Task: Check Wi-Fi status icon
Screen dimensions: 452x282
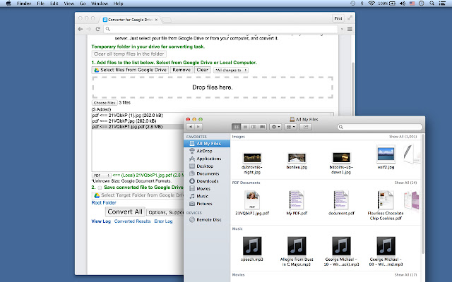Action: pos(371,4)
